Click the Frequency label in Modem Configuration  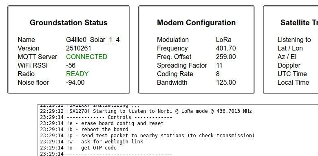172,48
